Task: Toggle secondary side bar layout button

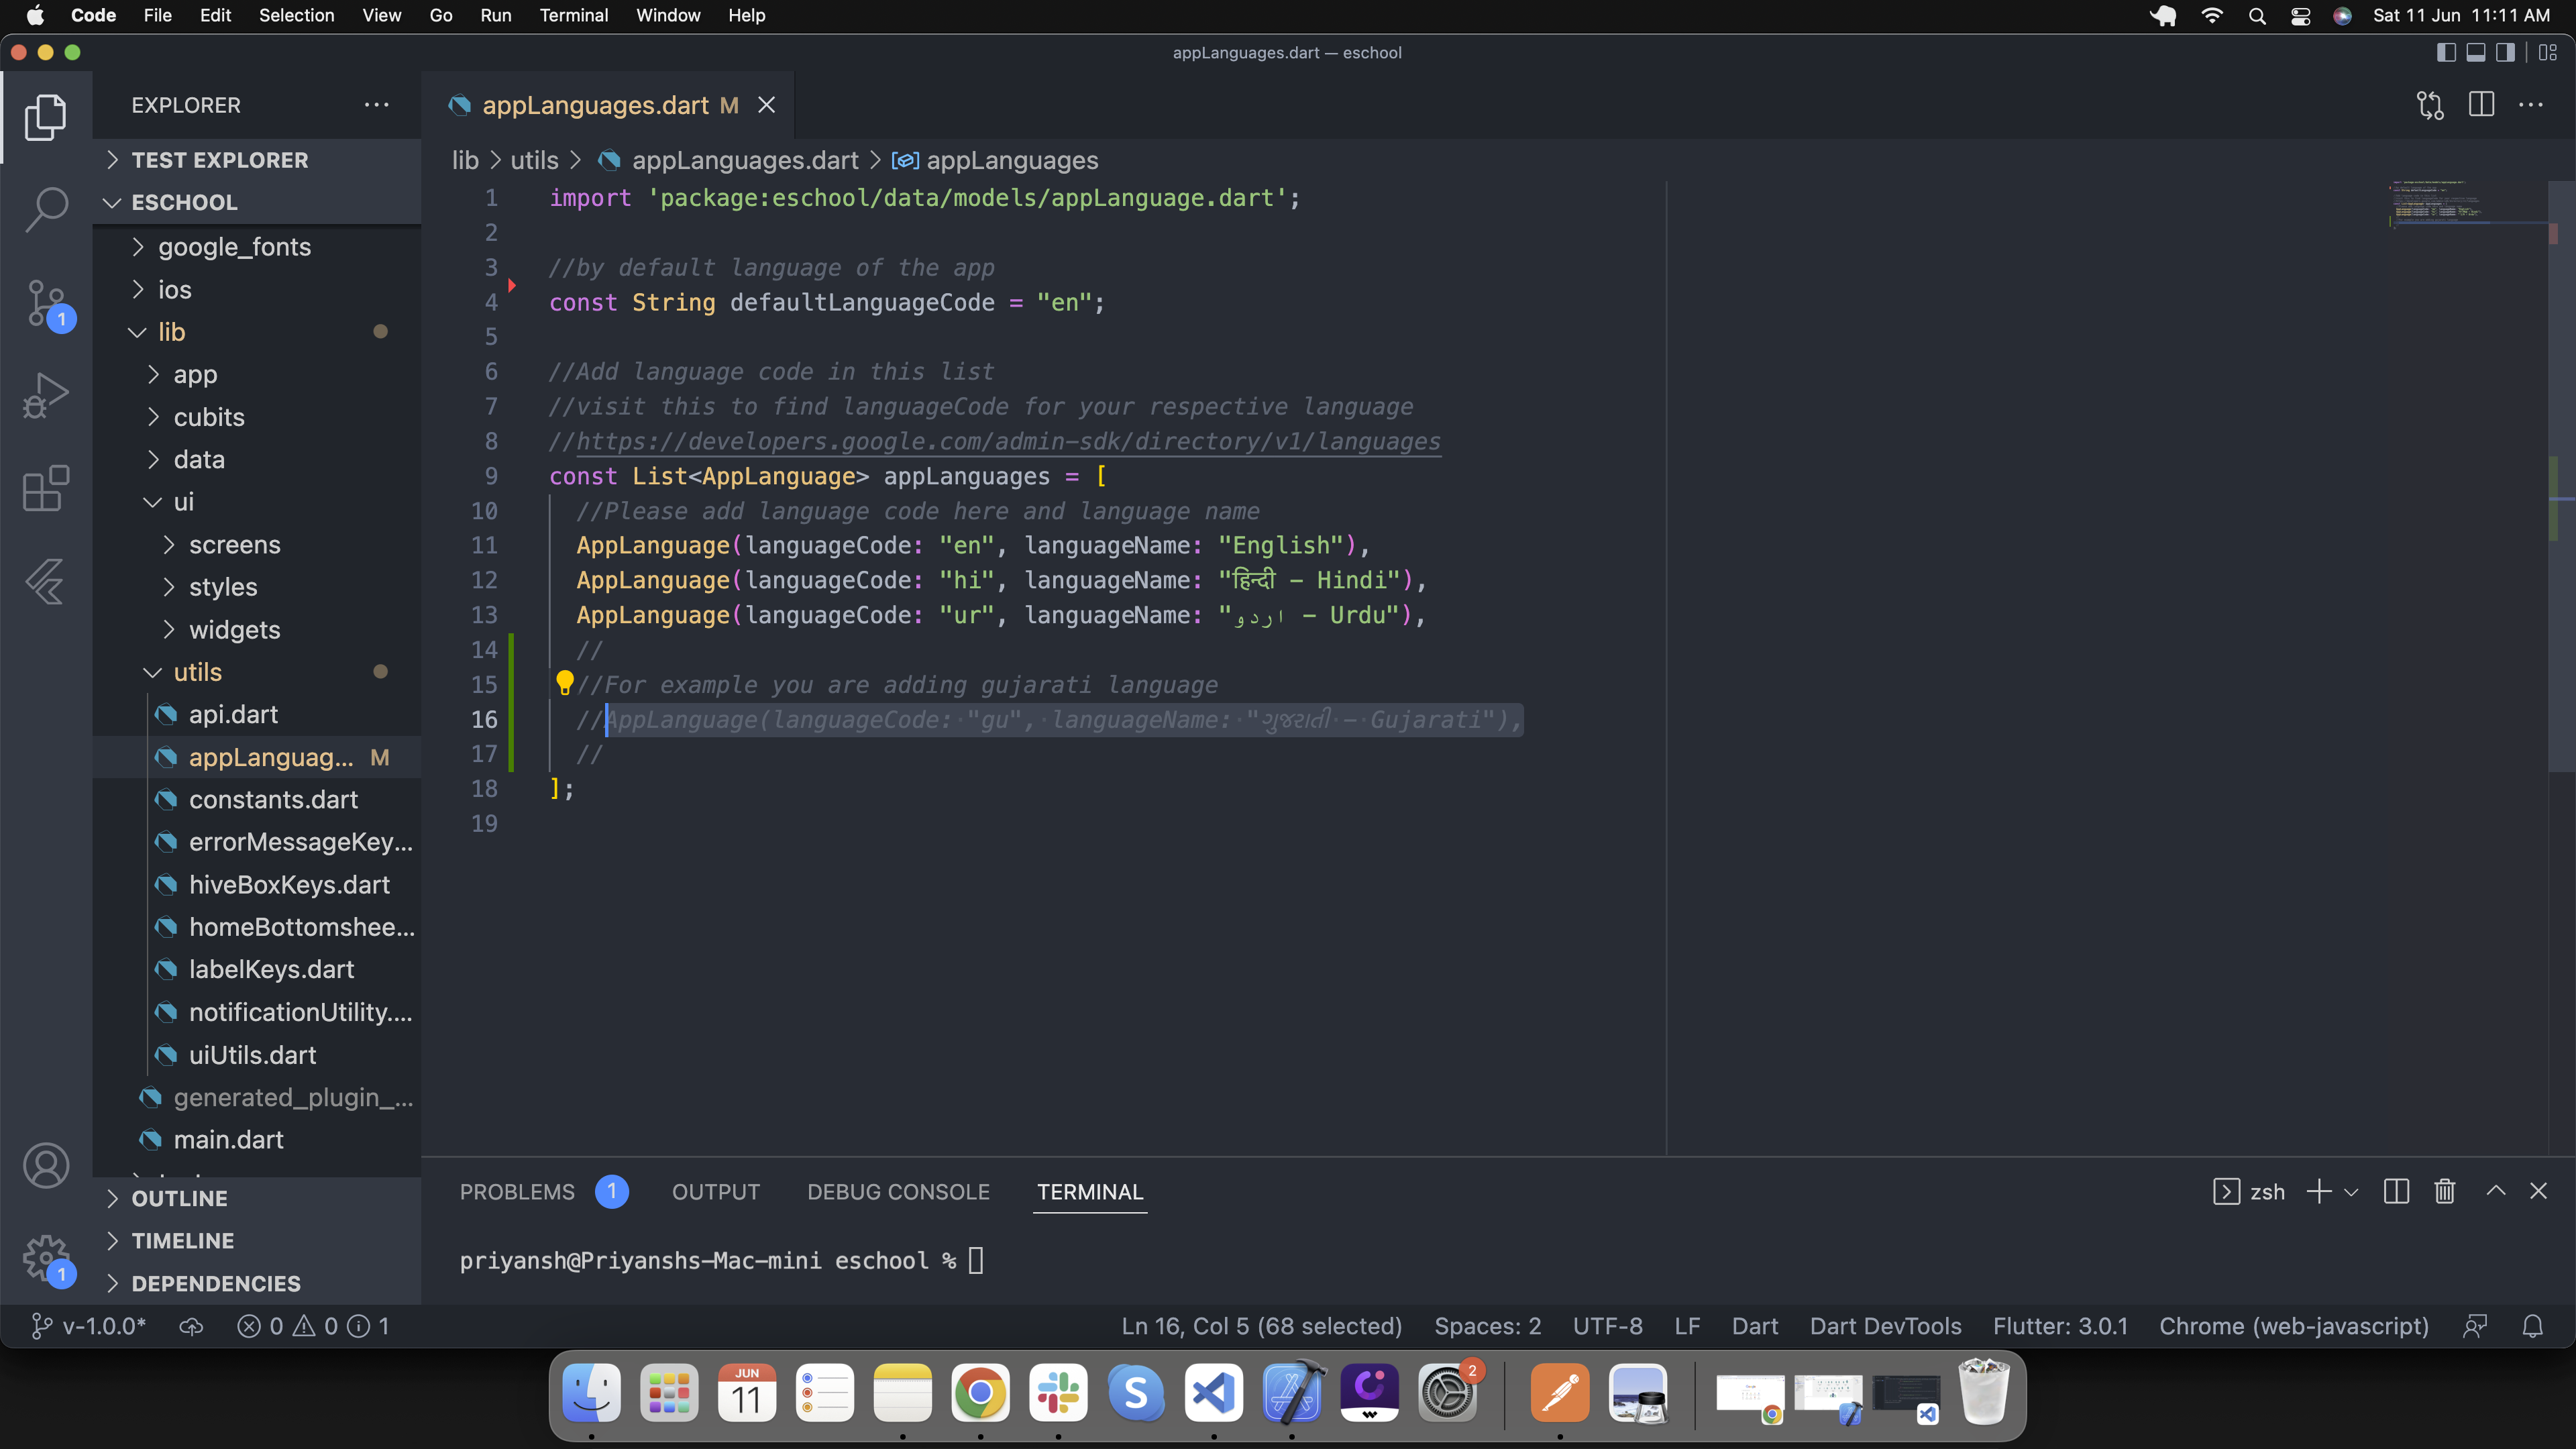Action: coord(2505,53)
